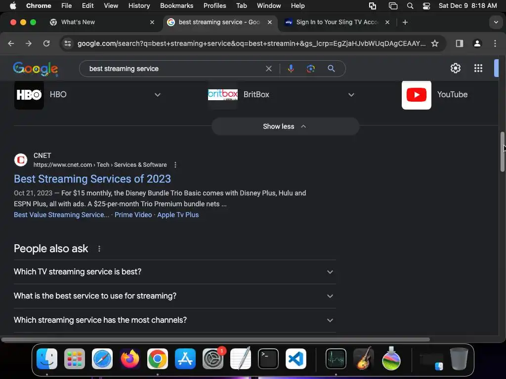Open the more options dots beside the CNET result
The height and width of the screenshot is (379, 506).
[x=175, y=165]
